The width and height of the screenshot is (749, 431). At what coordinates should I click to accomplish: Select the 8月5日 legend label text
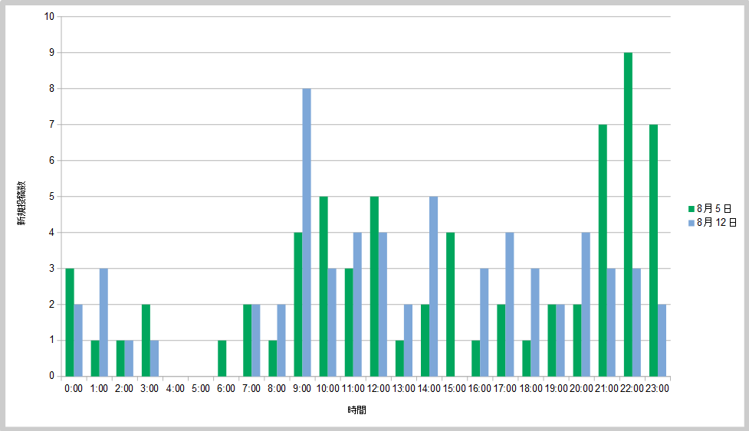coord(714,208)
